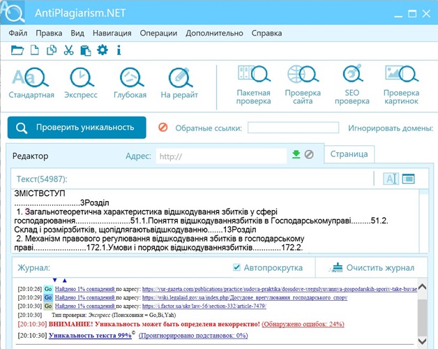Open settings via gear icon
The image size is (438, 349).
click(x=103, y=50)
